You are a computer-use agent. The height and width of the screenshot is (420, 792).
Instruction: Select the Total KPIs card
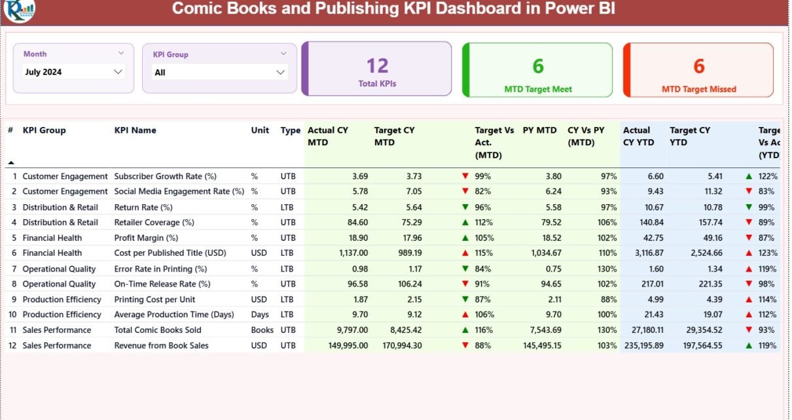click(x=377, y=69)
